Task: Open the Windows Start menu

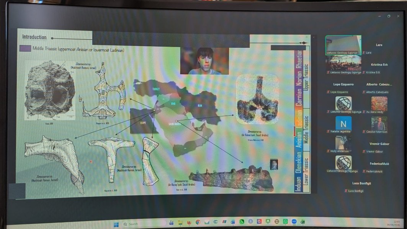Action: 116,224
